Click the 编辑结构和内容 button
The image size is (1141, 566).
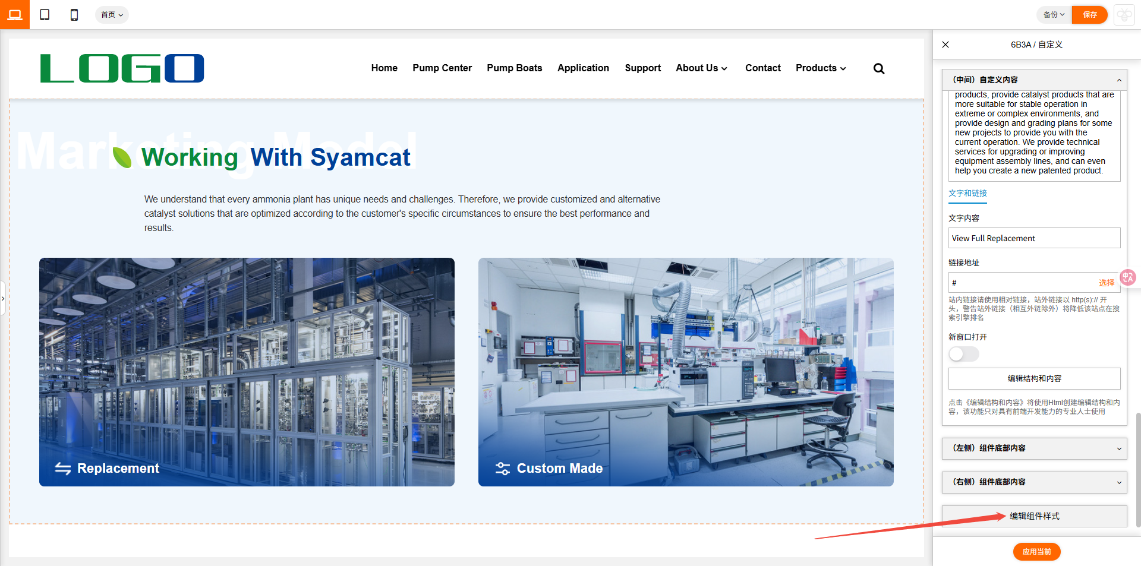(1035, 378)
